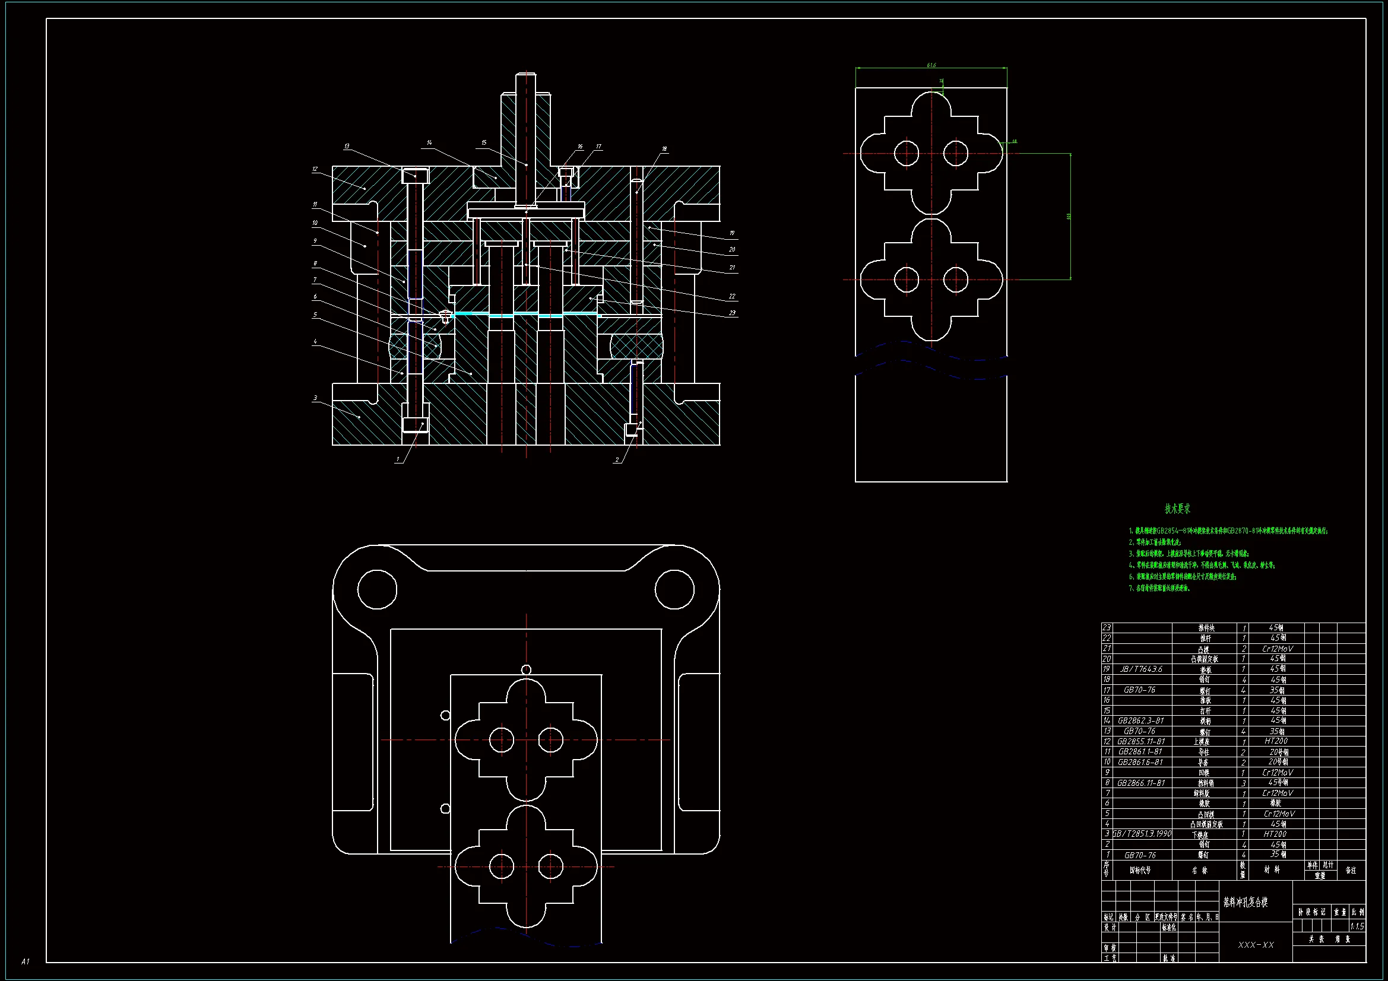Click the green 技术要求 heading text

(x=1178, y=509)
